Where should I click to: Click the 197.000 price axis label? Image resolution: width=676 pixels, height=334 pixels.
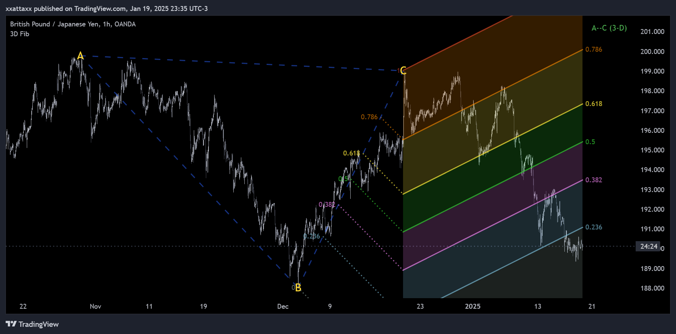[652, 111]
